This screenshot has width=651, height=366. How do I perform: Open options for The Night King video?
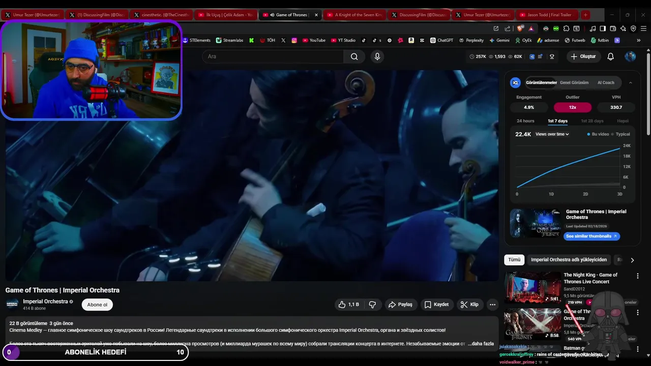tap(637, 276)
